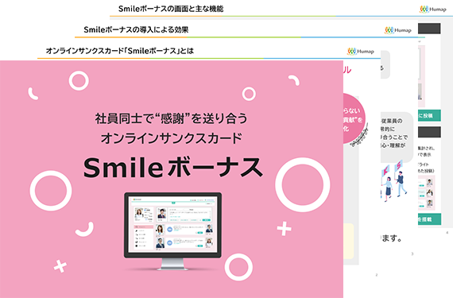Click the Humap logo on the 'とは' slide

pyautogui.click(x=360, y=52)
